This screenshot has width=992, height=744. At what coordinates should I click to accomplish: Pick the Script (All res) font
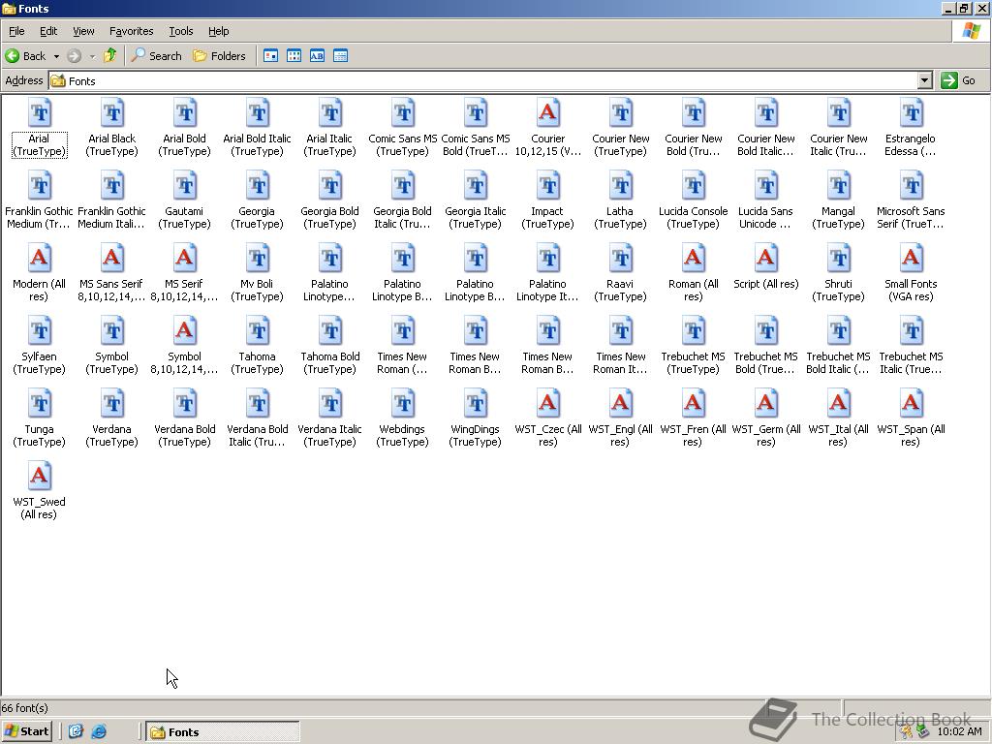coord(766,258)
